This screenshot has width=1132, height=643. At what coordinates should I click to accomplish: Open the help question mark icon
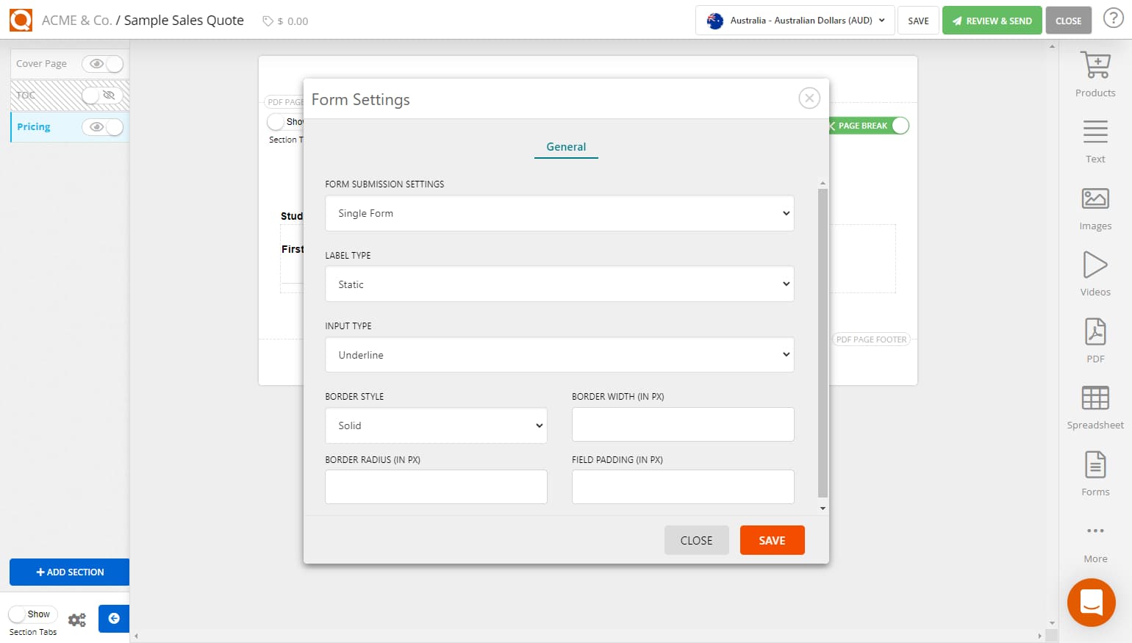coord(1114,18)
